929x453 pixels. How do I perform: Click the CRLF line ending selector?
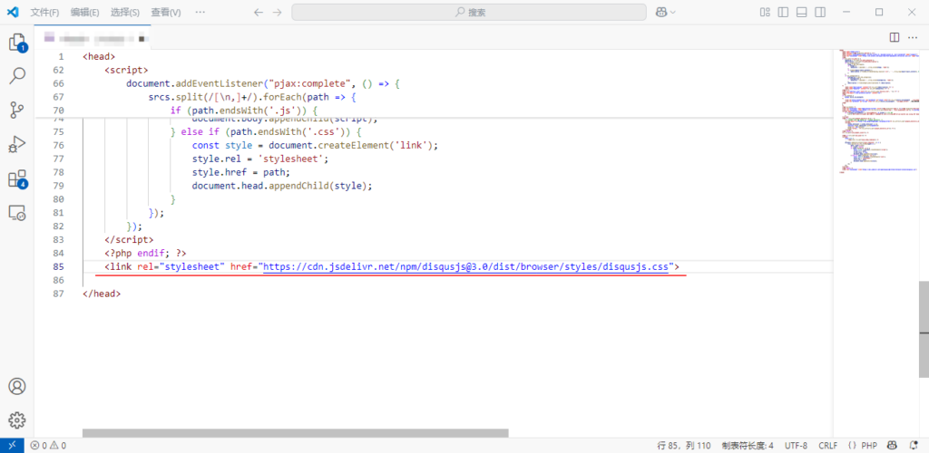pyautogui.click(x=827, y=446)
